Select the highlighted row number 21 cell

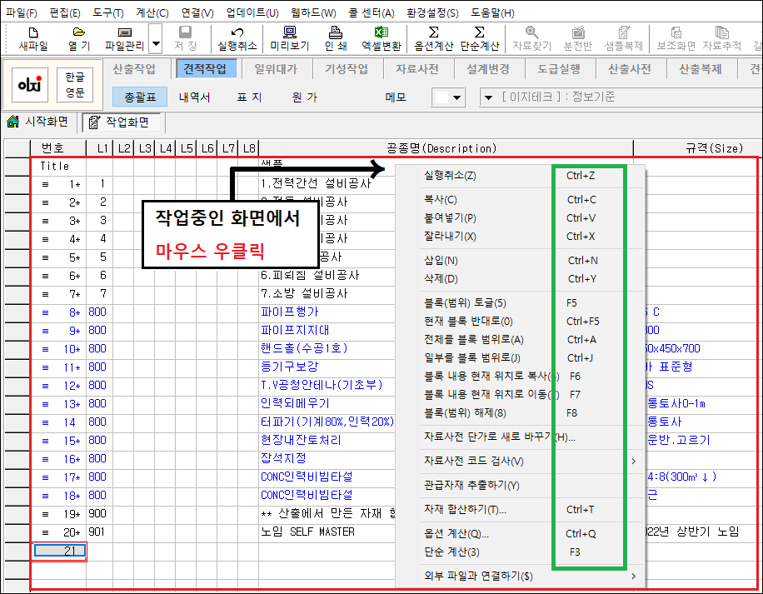tap(60, 551)
